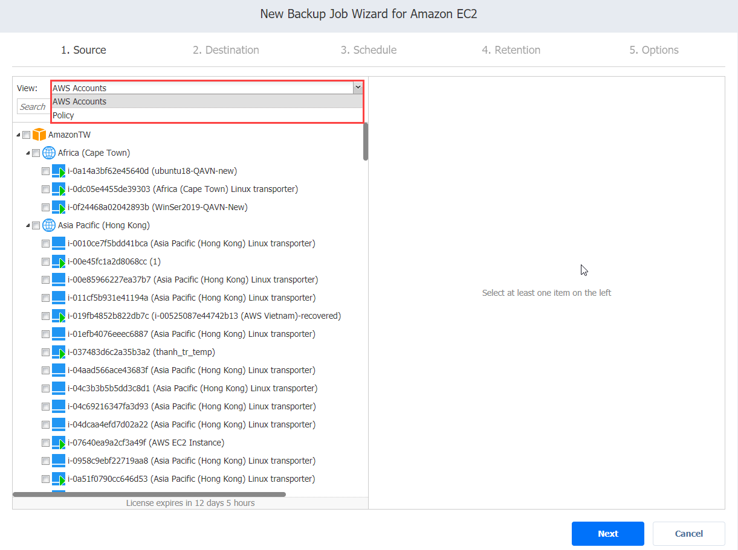Collapse the Asia Pacific (Hong Kong) node
Image resolution: width=738 pixels, height=550 pixels.
(28, 226)
